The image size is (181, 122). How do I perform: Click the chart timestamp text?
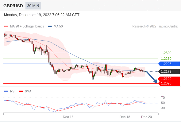click(42, 15)
